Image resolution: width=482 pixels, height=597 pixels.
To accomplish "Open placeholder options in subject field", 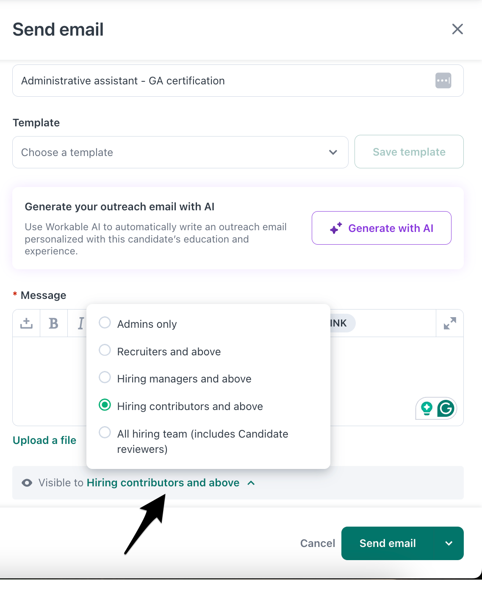I will point(443,81).
